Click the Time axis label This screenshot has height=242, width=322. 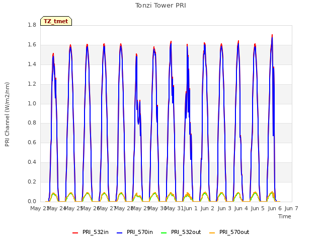tap(285, 216)
